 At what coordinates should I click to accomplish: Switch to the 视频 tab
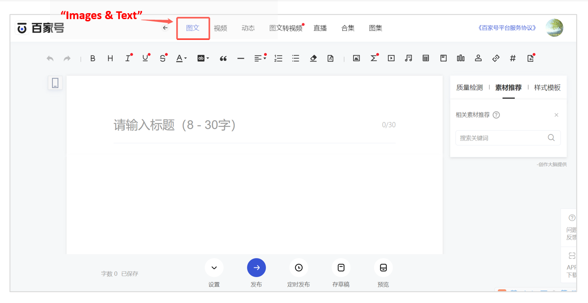220,28
